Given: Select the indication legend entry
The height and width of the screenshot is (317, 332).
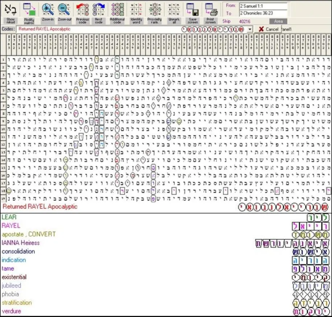Looking at the screenshot, I should click(x=14, y=260).
